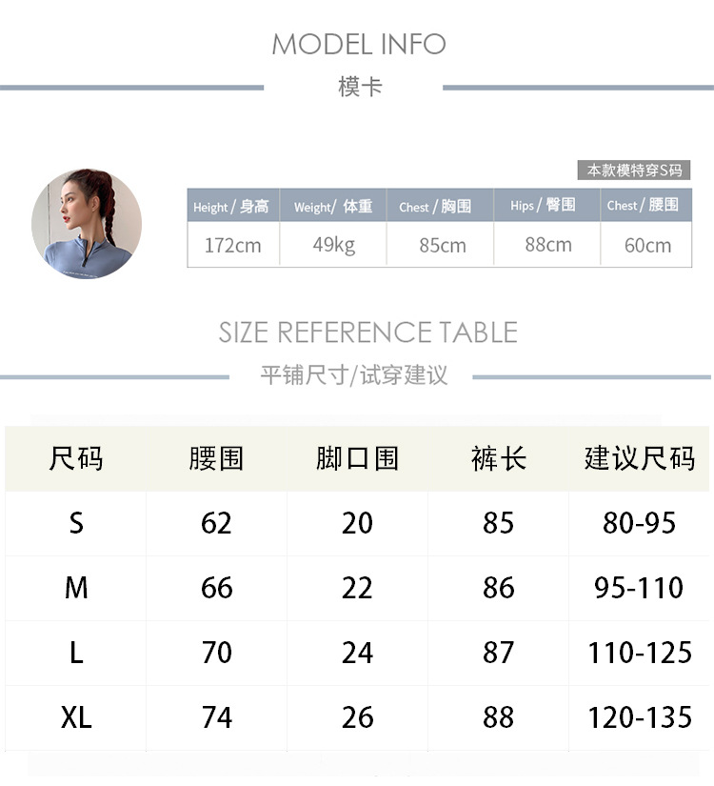The height and width of the screenshot is (786, 714).
Task: Click the Height / 身高 header cell
Action: [231, 206]
